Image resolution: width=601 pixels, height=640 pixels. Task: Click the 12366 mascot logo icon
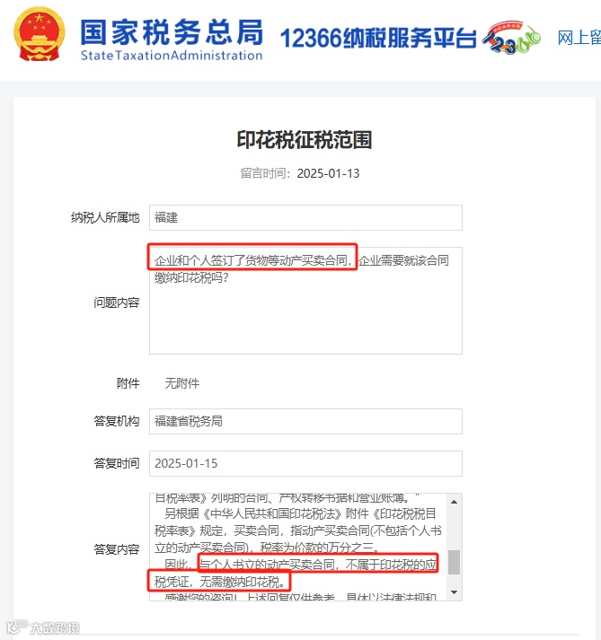[x=511, y=38]
